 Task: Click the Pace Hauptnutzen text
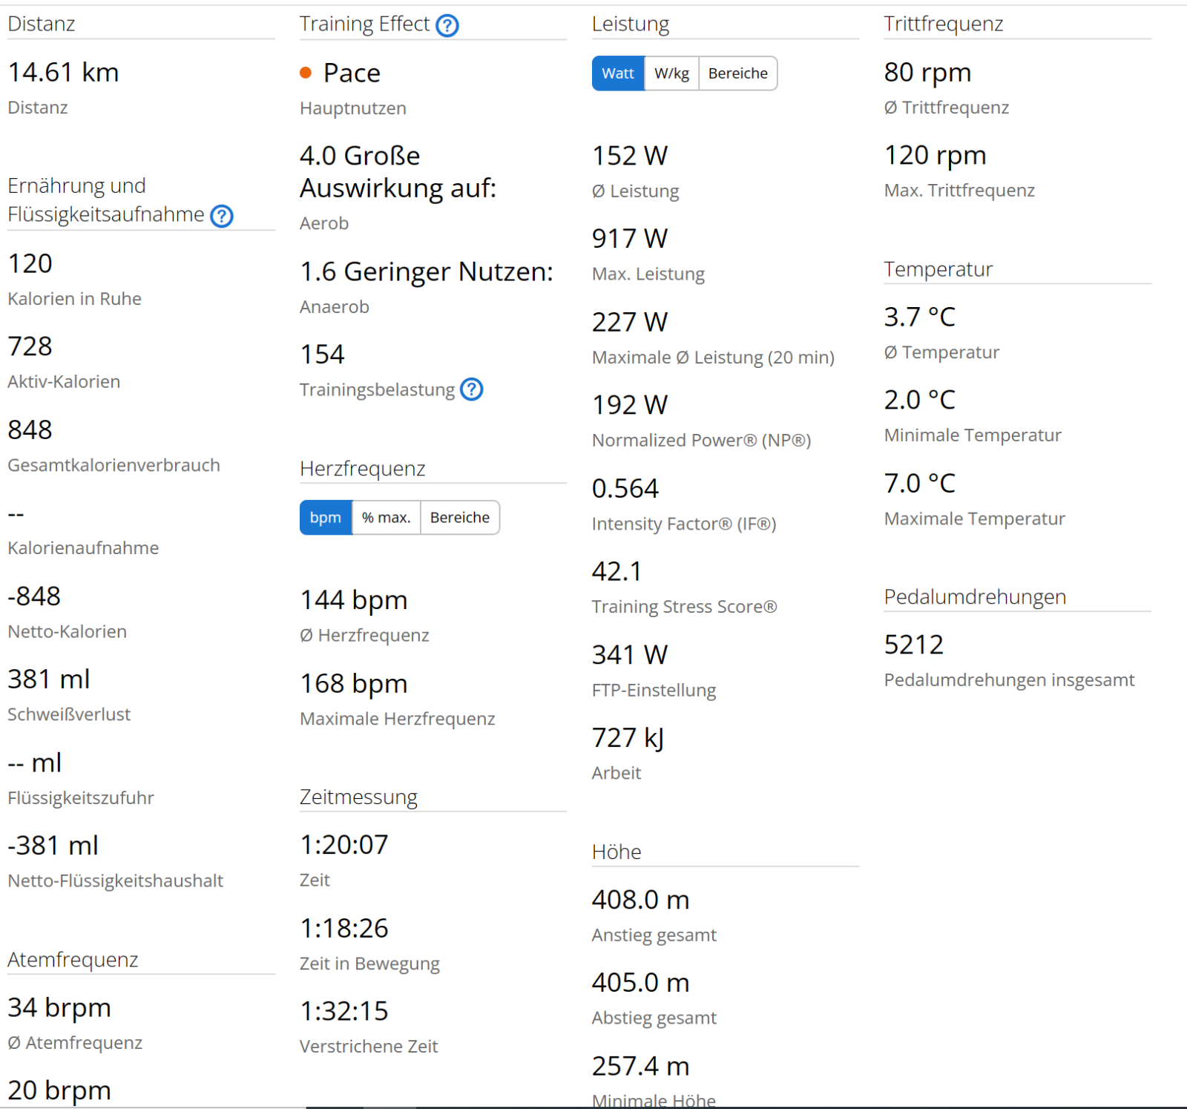pyautogui.click(x=352, y=73)
